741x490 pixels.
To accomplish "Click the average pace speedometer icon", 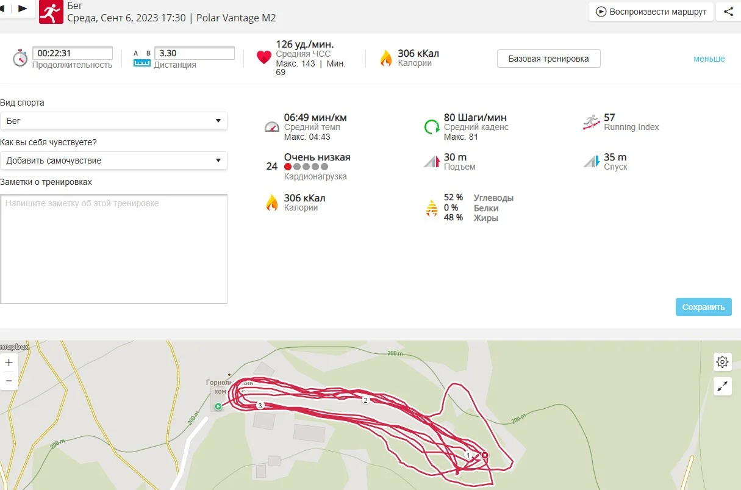I will click(271, 126).
